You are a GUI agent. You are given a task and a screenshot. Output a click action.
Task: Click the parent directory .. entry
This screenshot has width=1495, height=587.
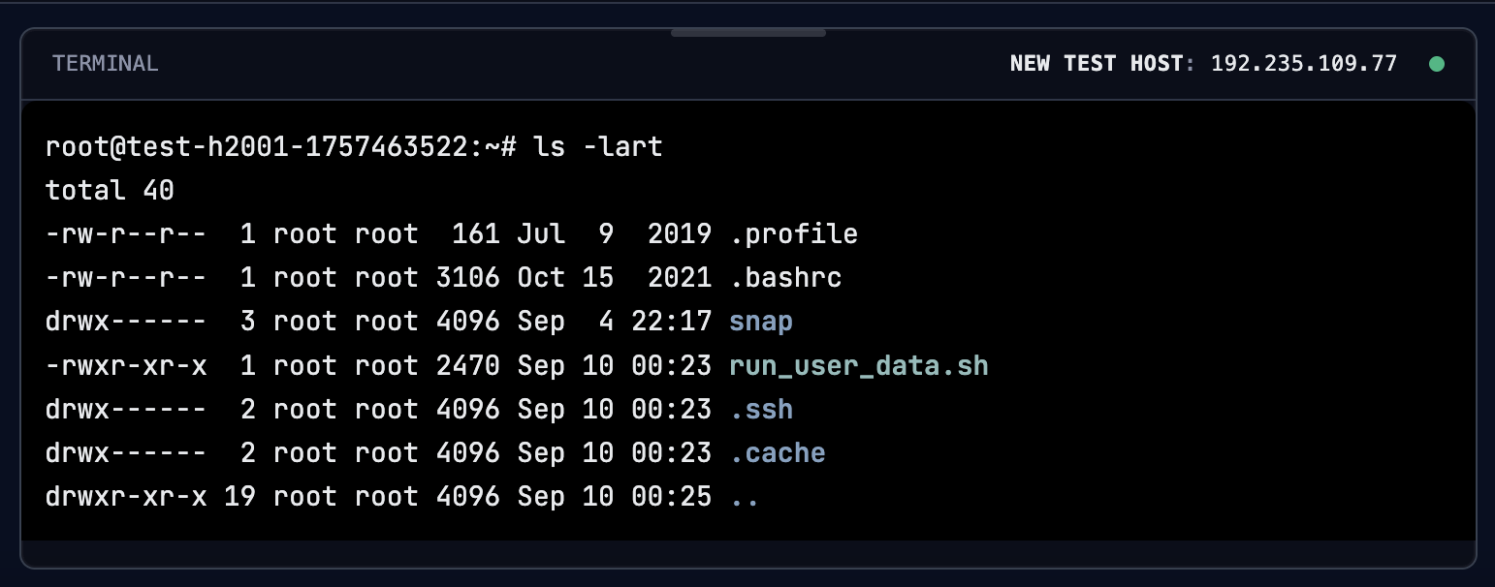click(x=744, y=498)
